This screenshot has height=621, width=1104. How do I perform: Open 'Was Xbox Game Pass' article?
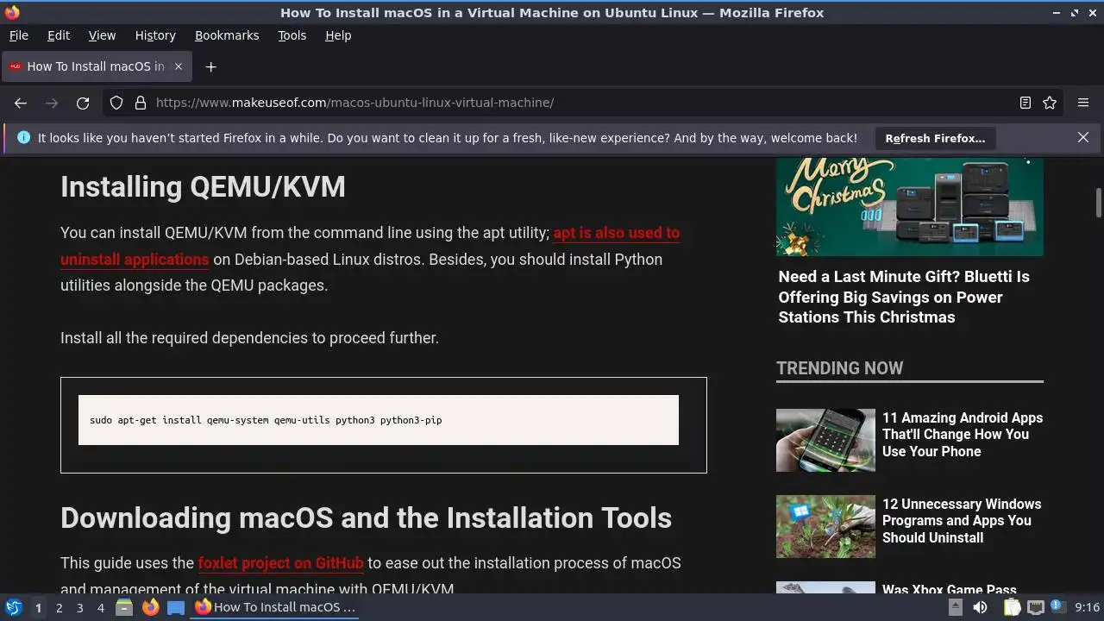949,590
